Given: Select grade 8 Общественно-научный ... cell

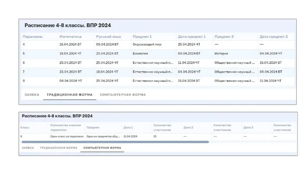Looking at the screenshot, I should [x=234, y=81].
